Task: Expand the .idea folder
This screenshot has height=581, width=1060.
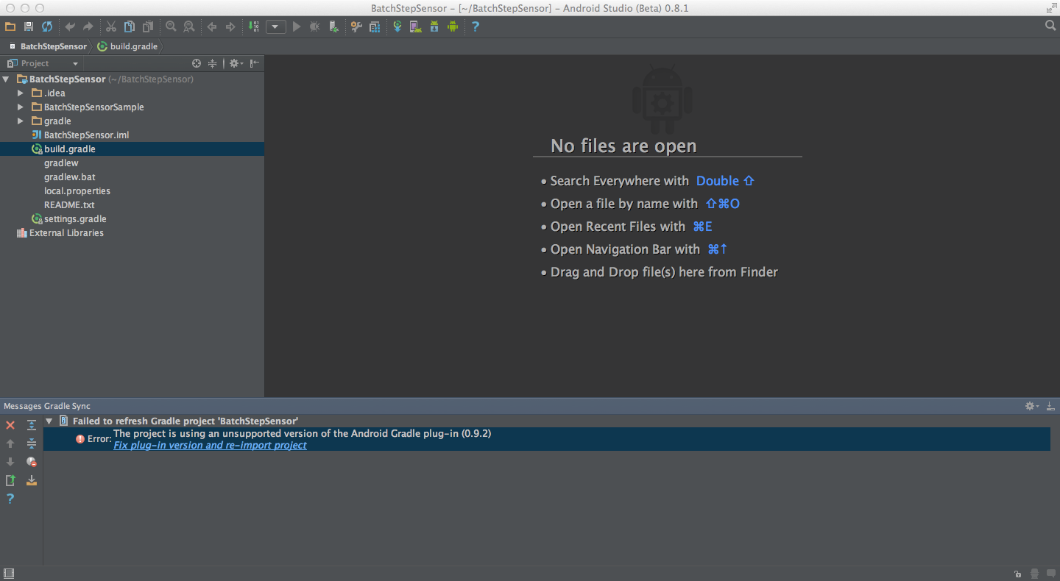Action: (21, 93)
